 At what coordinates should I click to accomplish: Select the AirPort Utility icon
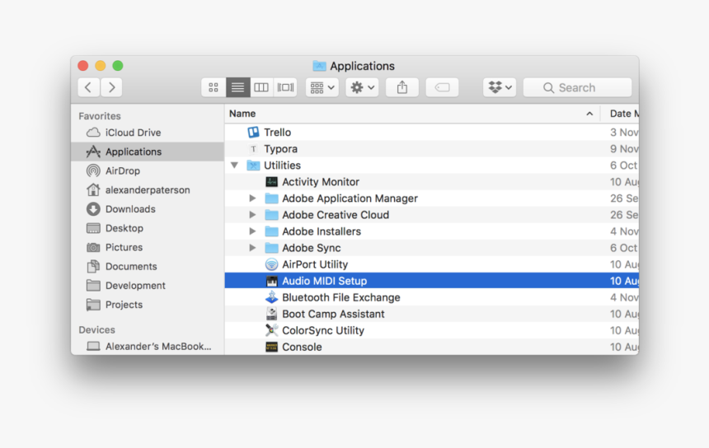(x=271, y=264)
